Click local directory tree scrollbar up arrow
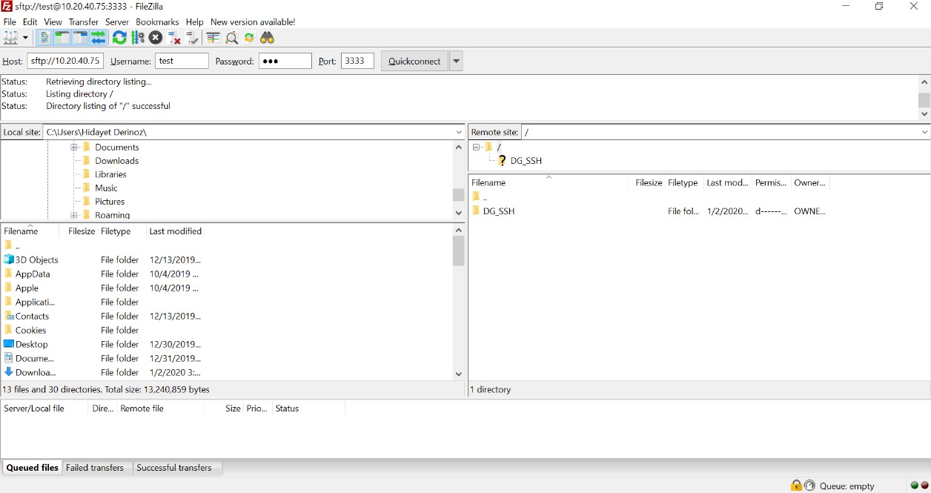The height and width of the screenshot is (493, 931). coord(458,147)
